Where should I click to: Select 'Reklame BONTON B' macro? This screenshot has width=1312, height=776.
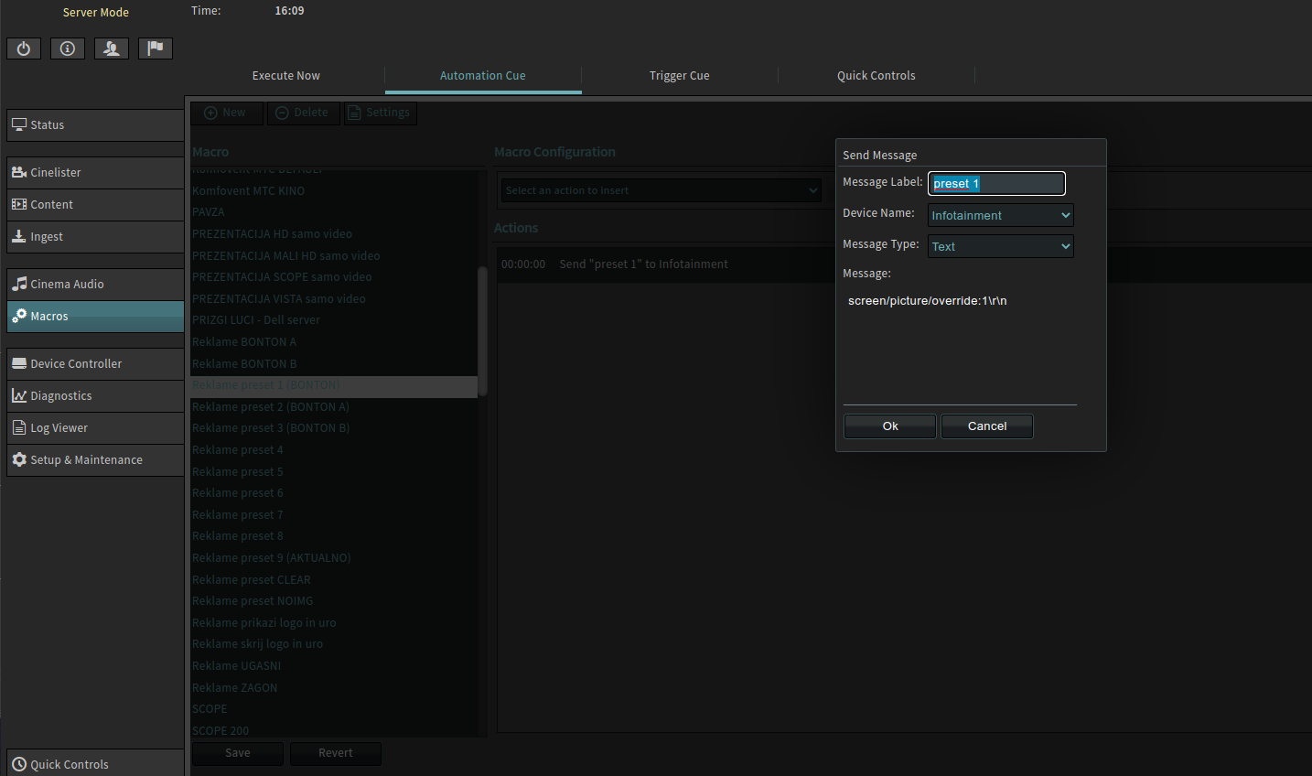tap(334, 364)
